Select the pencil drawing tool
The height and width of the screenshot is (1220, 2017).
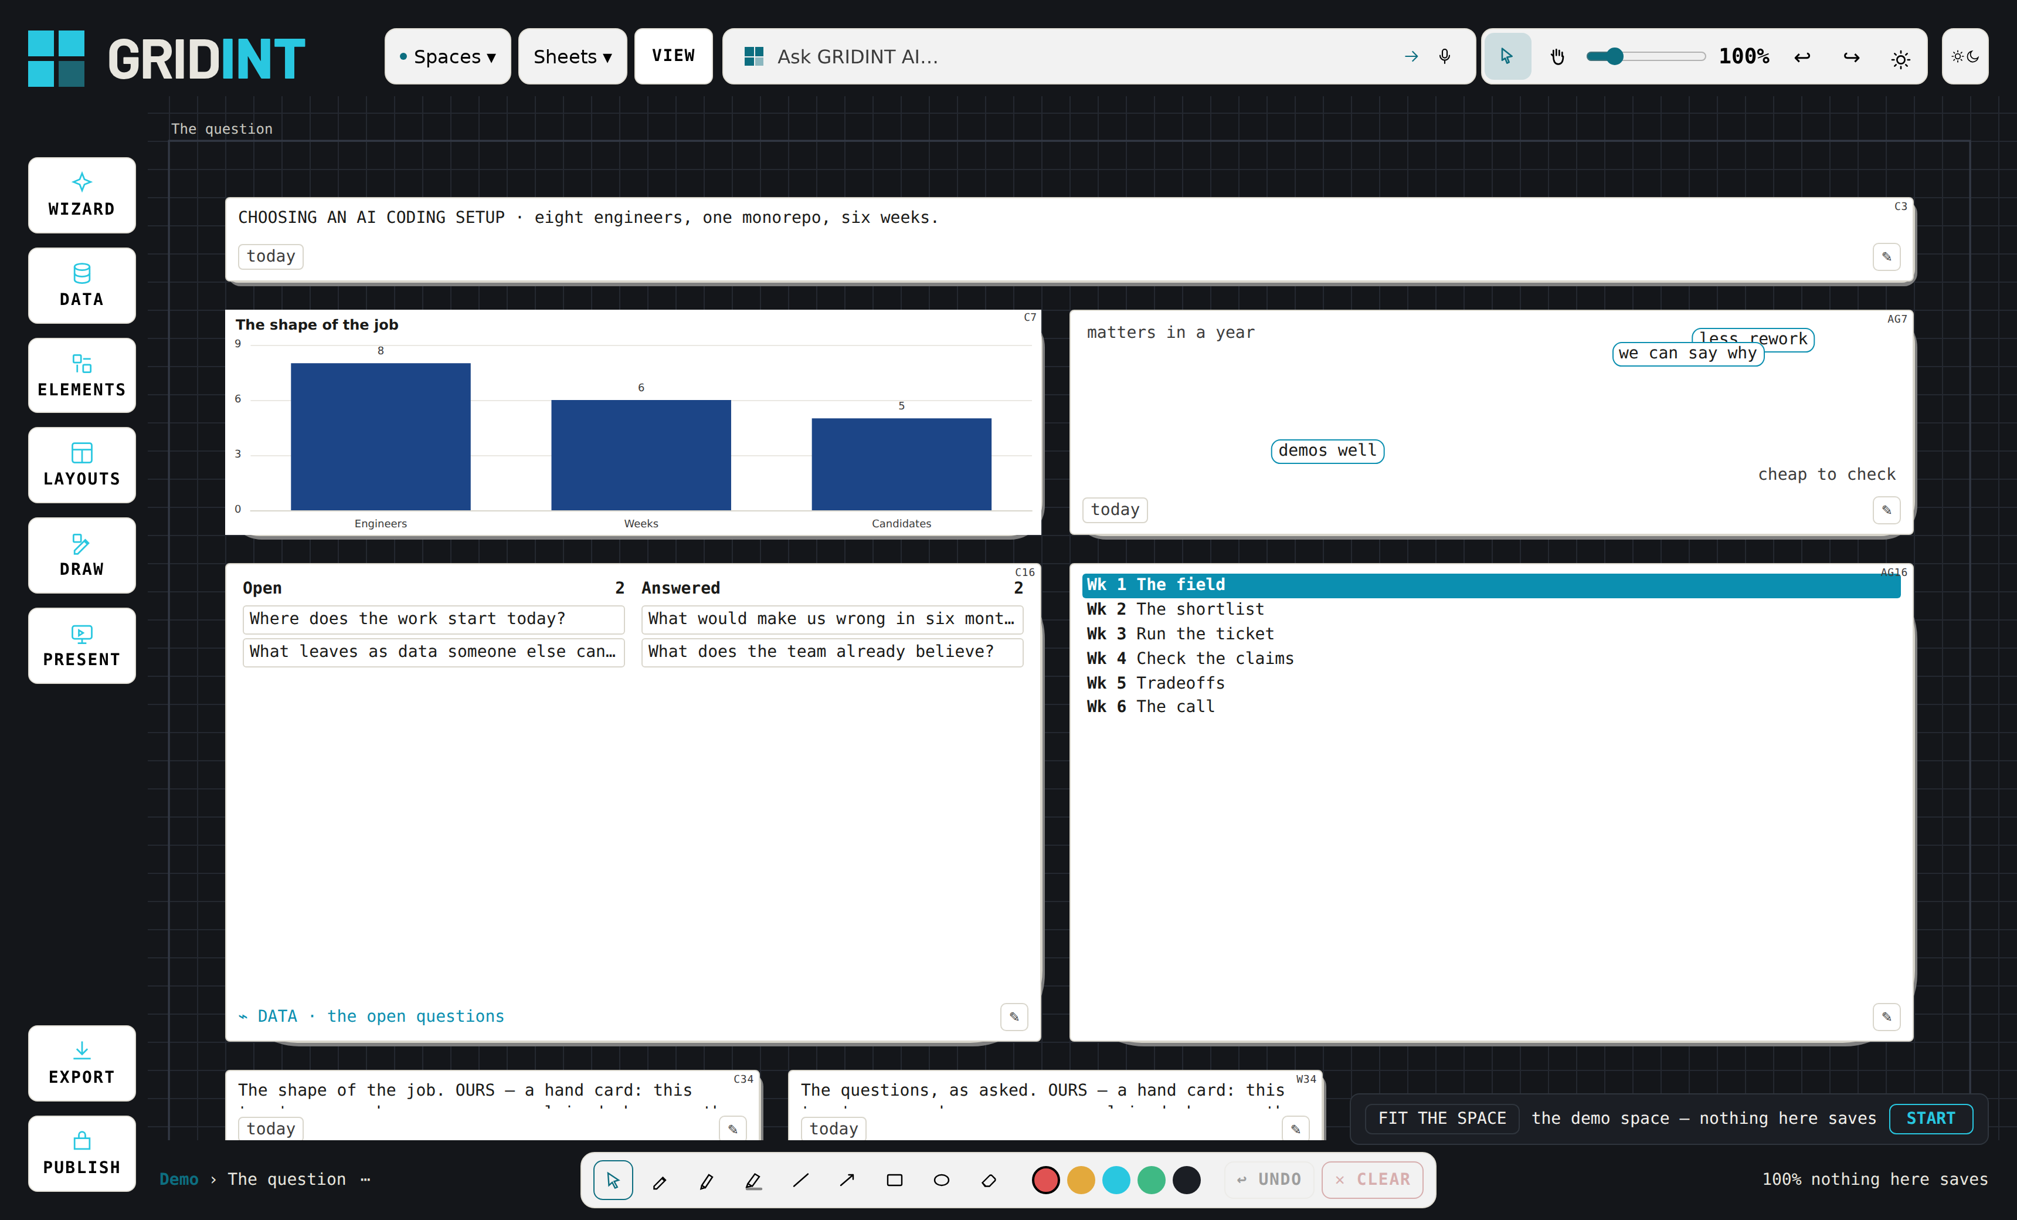pos(660,1180)
